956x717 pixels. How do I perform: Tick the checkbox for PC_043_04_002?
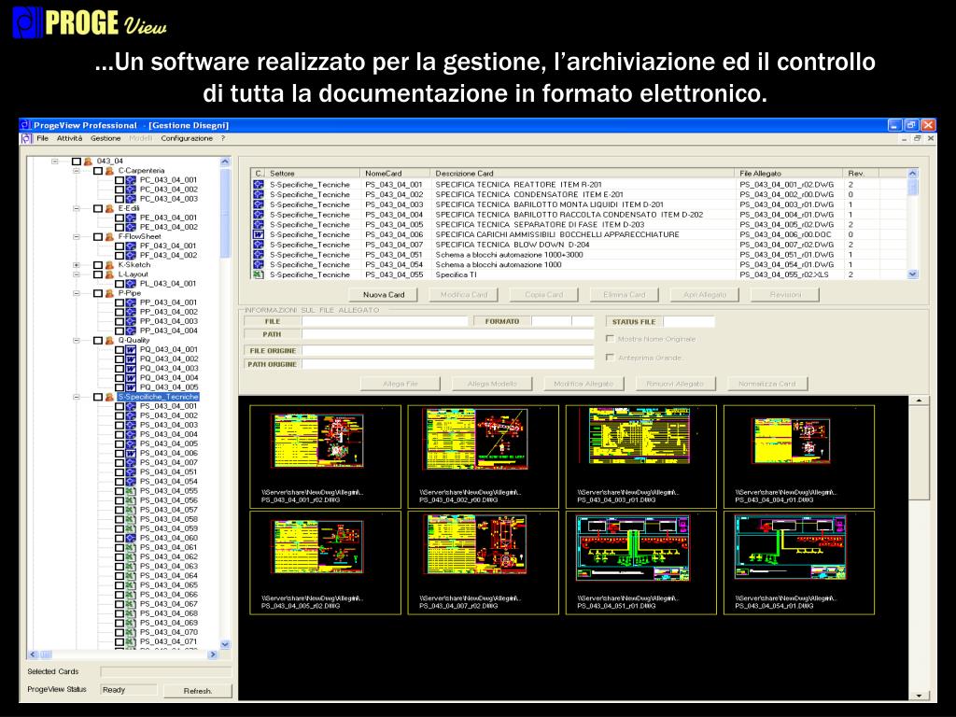tap(119, 190)
